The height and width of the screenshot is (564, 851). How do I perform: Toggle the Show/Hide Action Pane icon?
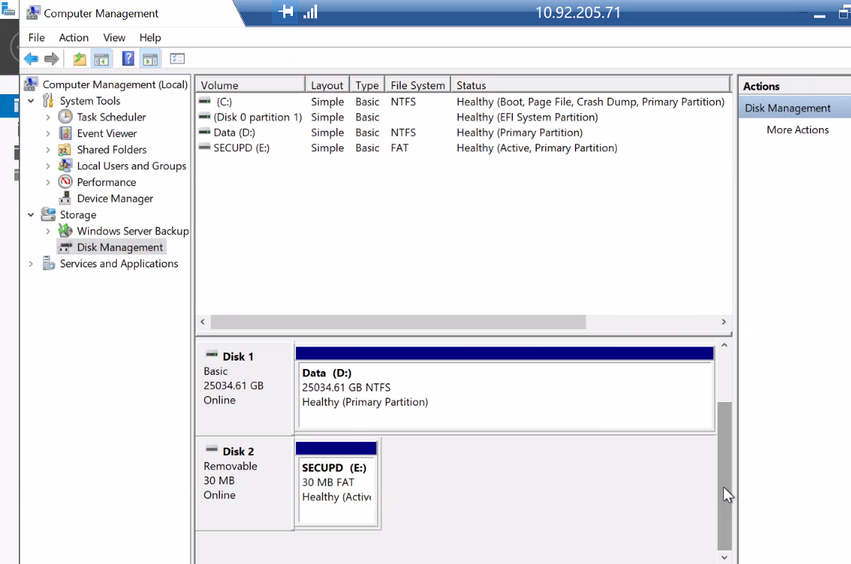point(151,59)
